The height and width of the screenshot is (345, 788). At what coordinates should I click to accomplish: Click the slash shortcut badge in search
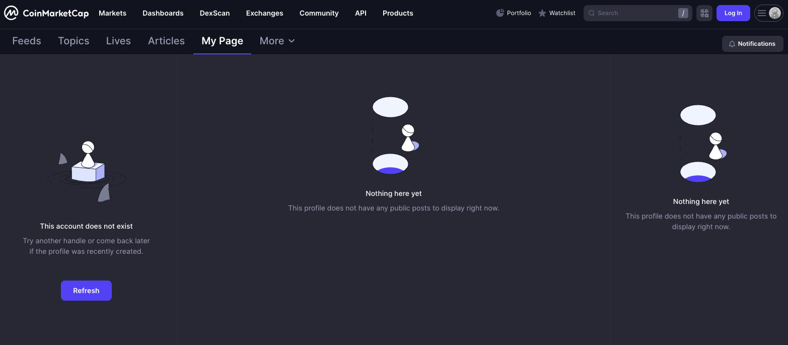pyautogui.click(x=683, y=13)
